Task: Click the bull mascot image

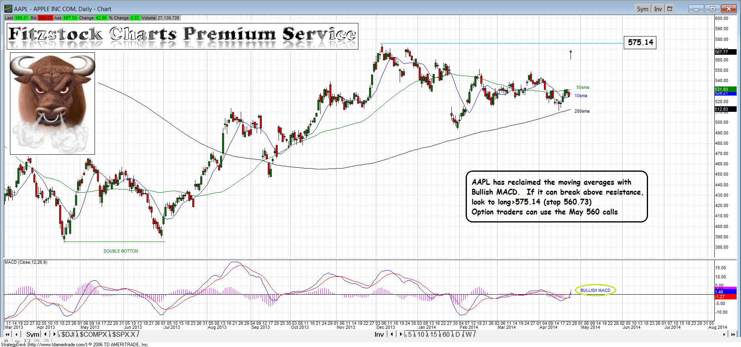Action: [x=52, y=104]
